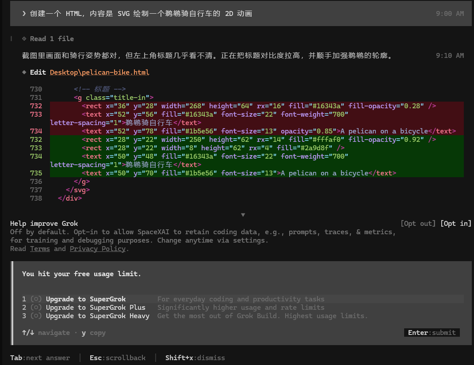Click the diamond bullet beside Edit
This screenshot has width=474, height=365.
(x=24, y=72)
